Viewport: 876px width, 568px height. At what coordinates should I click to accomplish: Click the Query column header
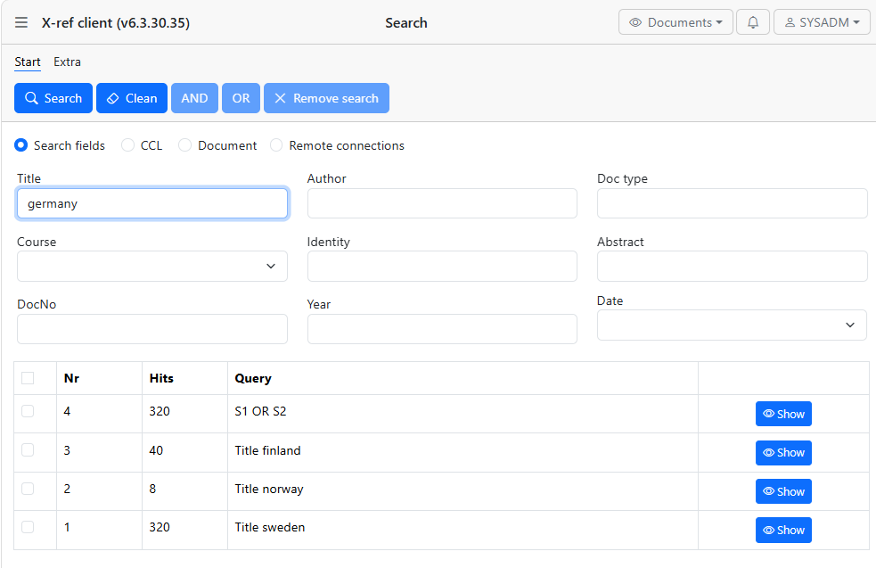click(253, 378)
